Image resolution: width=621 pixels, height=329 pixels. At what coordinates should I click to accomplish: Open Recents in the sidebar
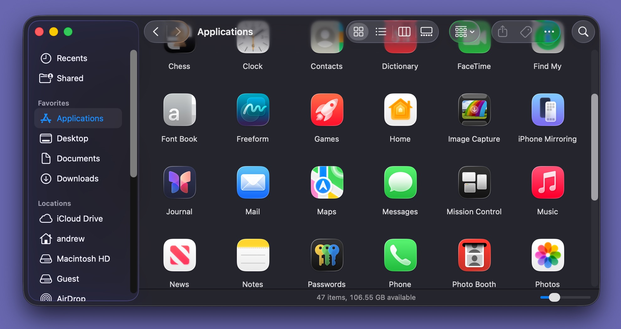point(78,58)
